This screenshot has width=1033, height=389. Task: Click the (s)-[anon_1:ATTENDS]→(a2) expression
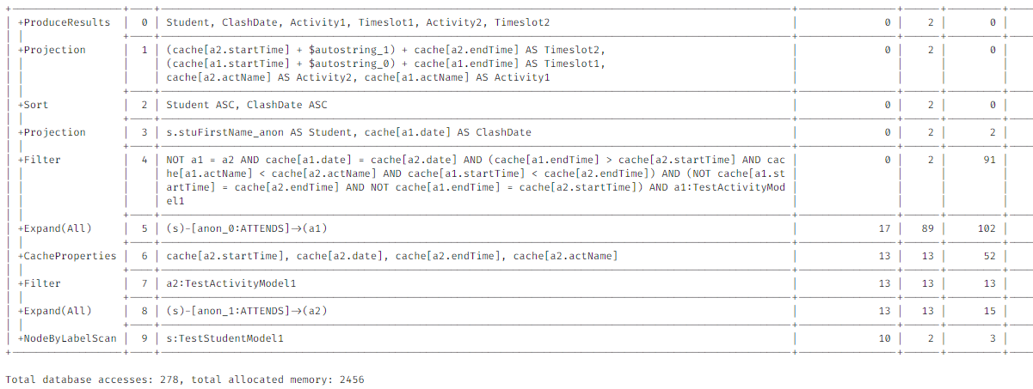pyautogui.click(x=246, y=311)
